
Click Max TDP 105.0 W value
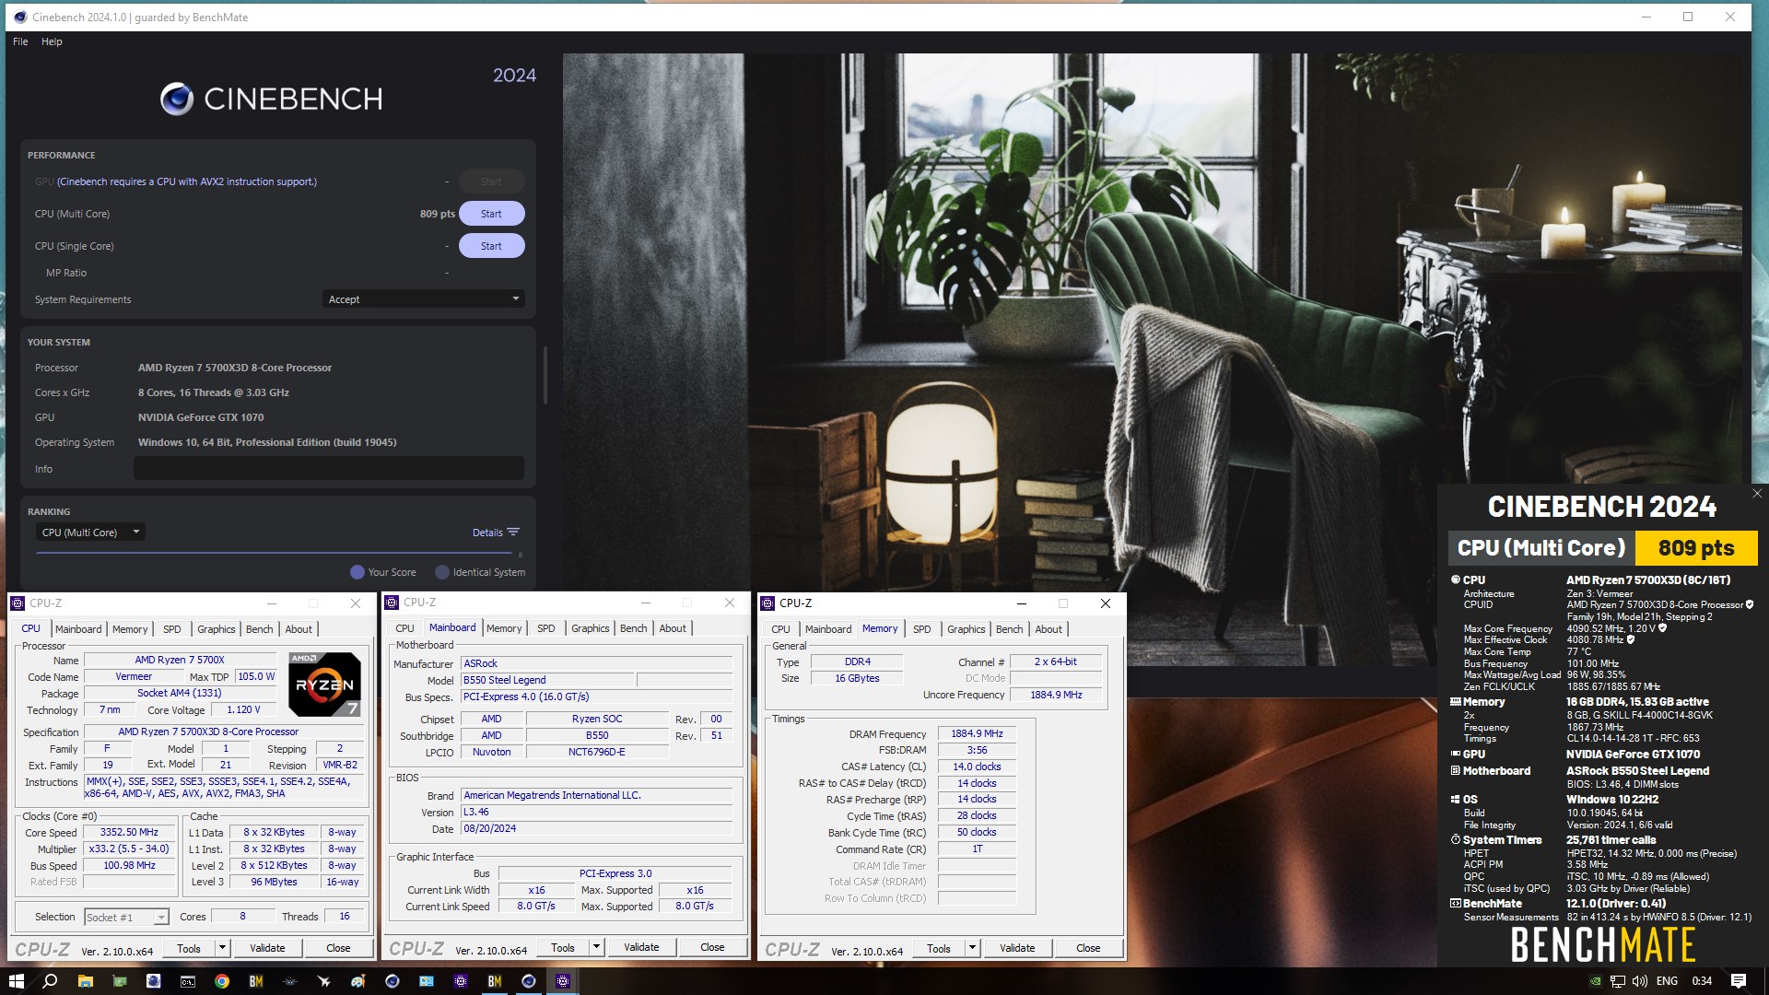255,676
